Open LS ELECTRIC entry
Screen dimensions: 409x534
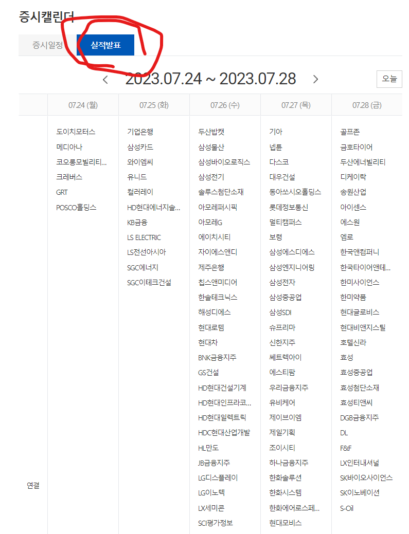144,237
